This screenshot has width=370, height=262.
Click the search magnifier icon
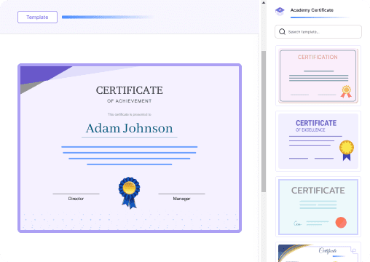click(282, 32)
